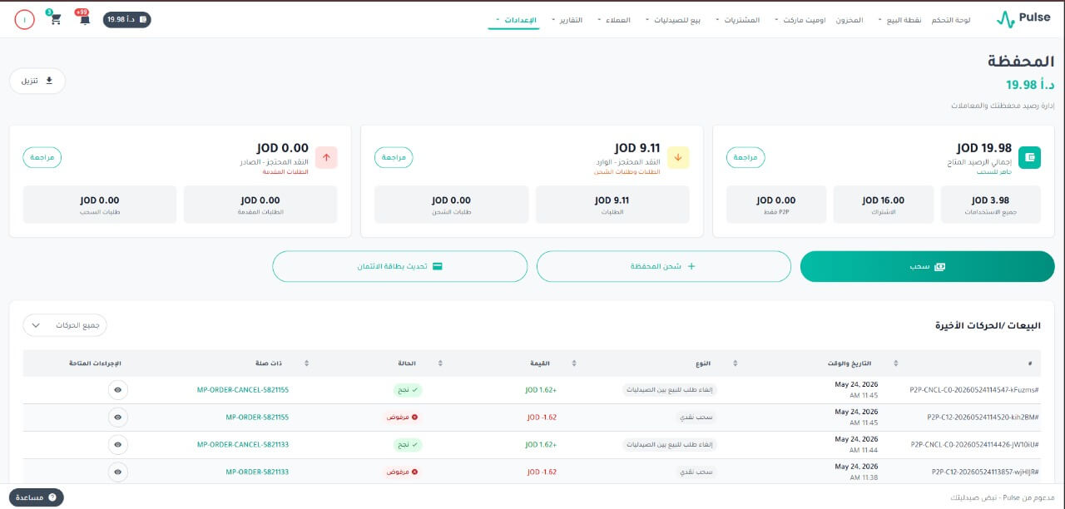Click شحن المحفظة to top up
Viewport: 1065px width, 509px height.
pyautogui.click(x=663, y=266)
